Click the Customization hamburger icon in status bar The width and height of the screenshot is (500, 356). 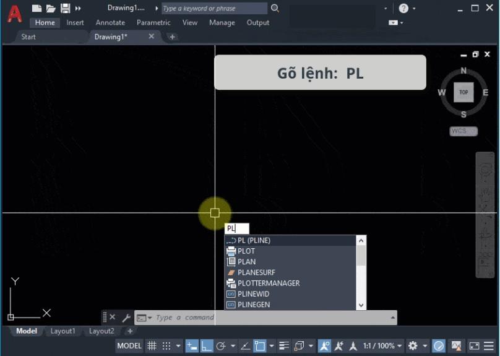pyautogui.click(x=489, y=345)
